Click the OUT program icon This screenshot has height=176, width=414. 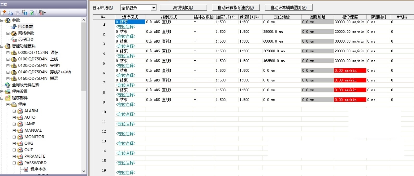[x=20, y=150]
